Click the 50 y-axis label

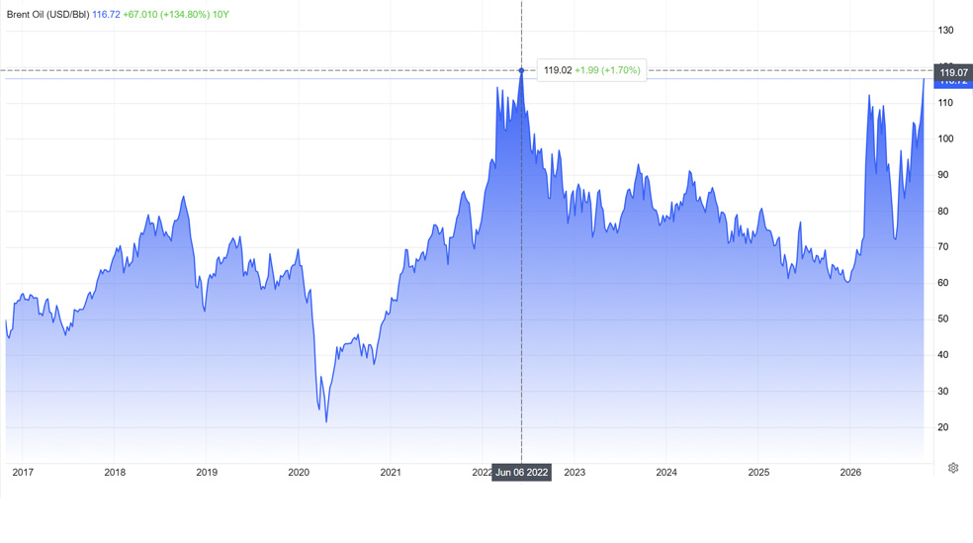coord(943,318)
